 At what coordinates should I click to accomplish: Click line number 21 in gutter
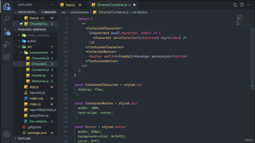(x=65, y=85)
